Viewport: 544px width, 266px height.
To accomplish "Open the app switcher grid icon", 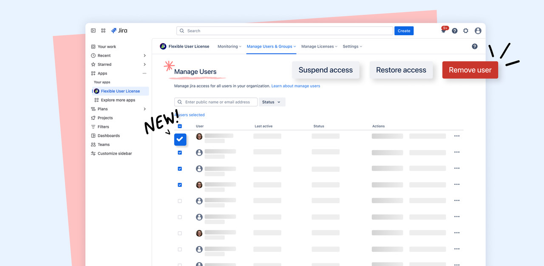I will click(103, 31).
